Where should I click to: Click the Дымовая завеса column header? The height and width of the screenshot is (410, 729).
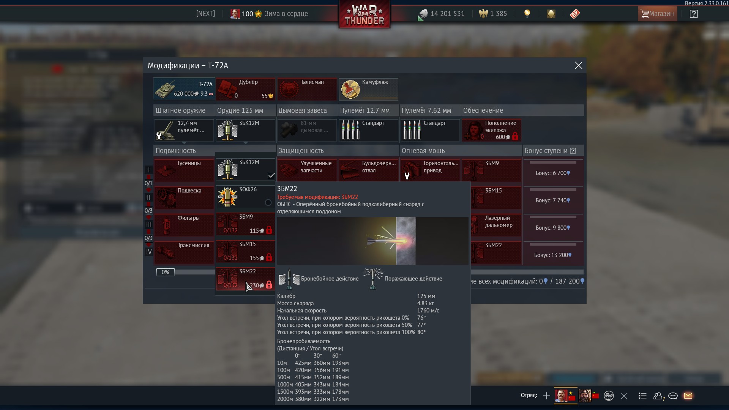pyautogui.click(x=307, y=110)
